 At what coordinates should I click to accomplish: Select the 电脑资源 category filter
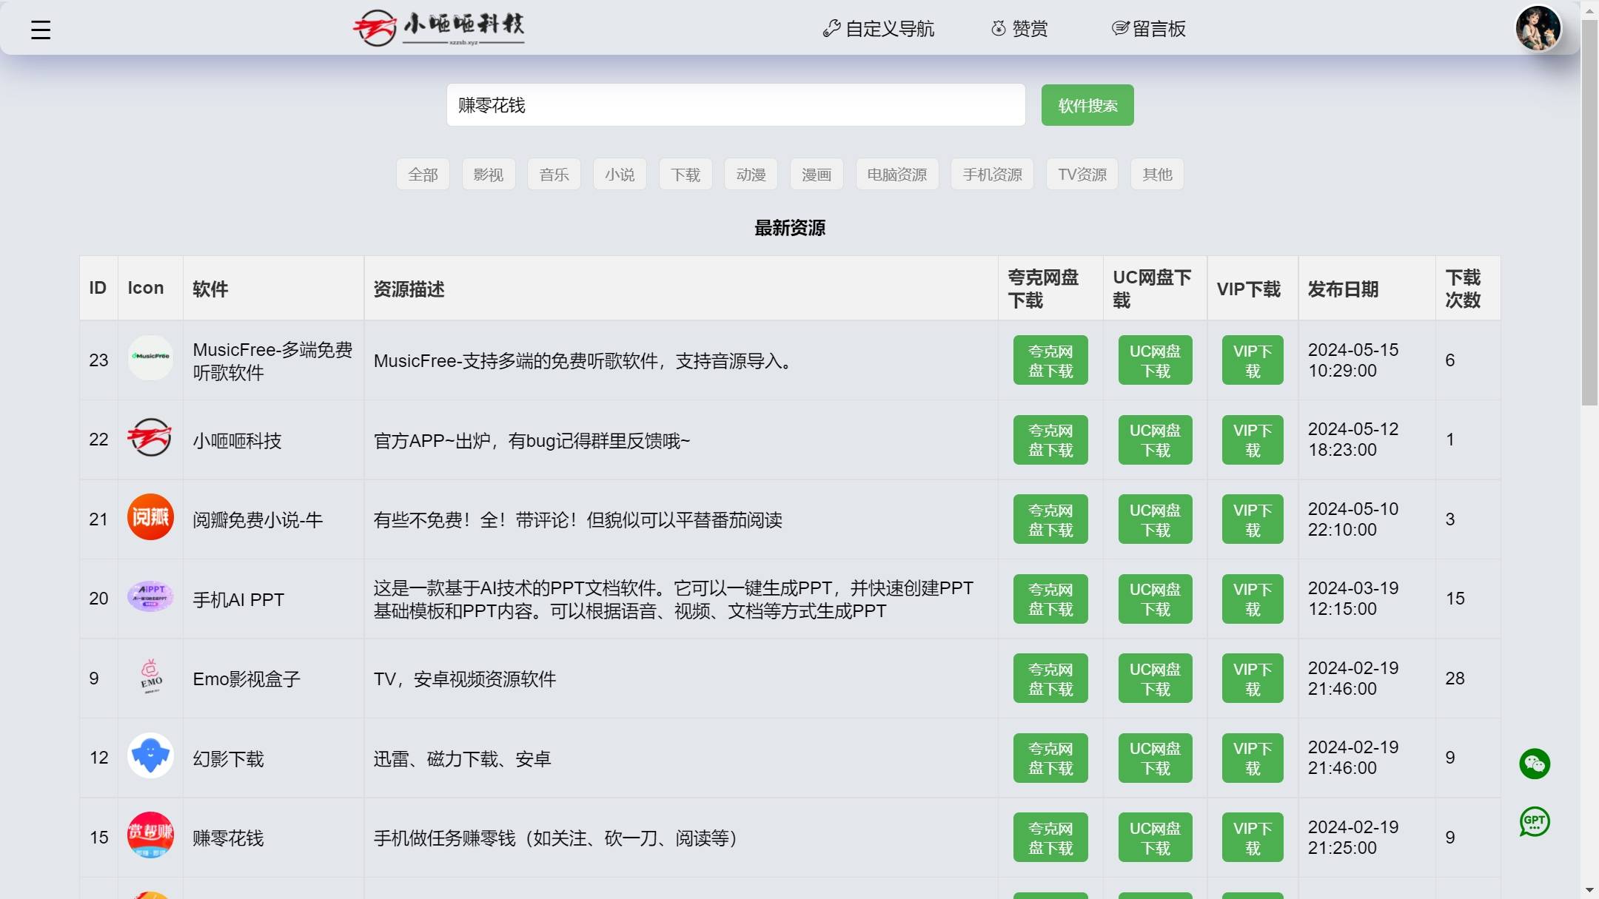coord(897,175)
